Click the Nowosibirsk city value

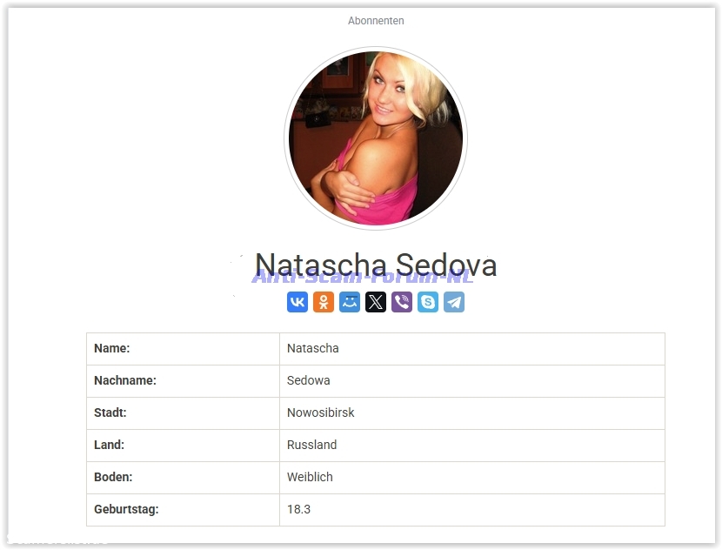(x=320, y=412)
